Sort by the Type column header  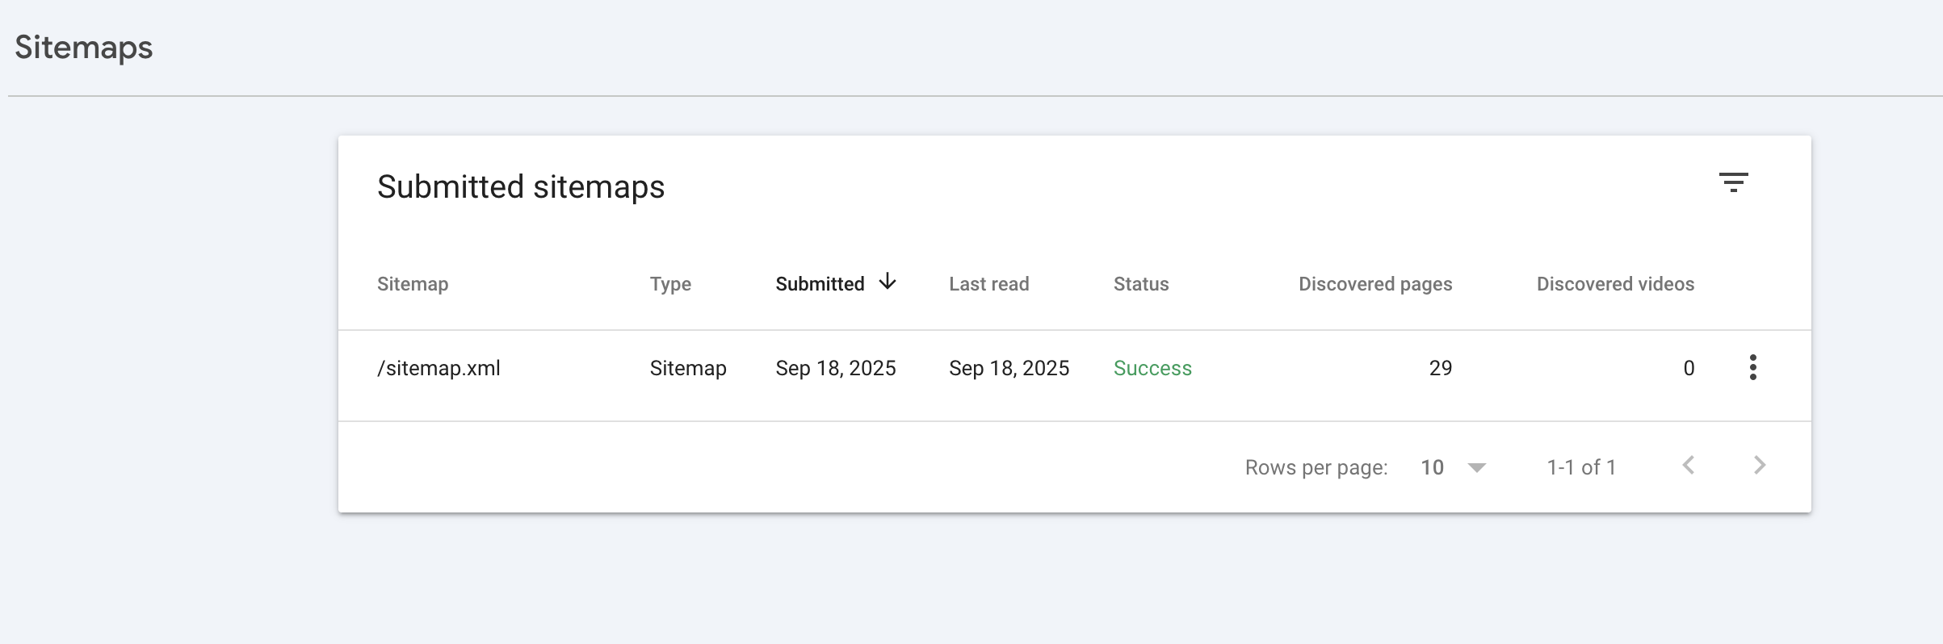pyautogui.click(x=670, y=284)
